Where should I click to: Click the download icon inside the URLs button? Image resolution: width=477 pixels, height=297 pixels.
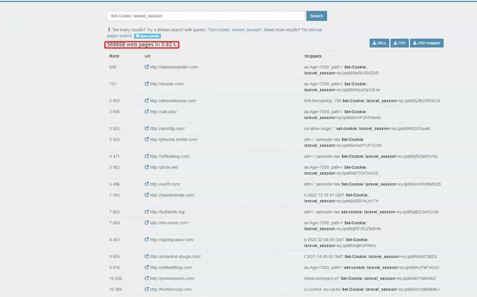coord(374,43)
